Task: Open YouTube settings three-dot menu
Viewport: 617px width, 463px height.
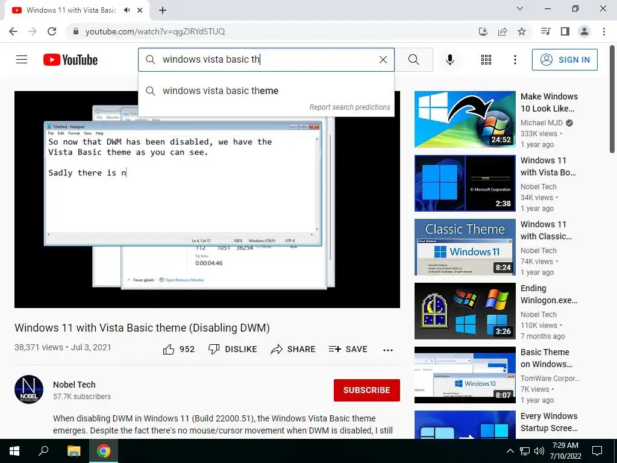Action: (x=515, y=60)
